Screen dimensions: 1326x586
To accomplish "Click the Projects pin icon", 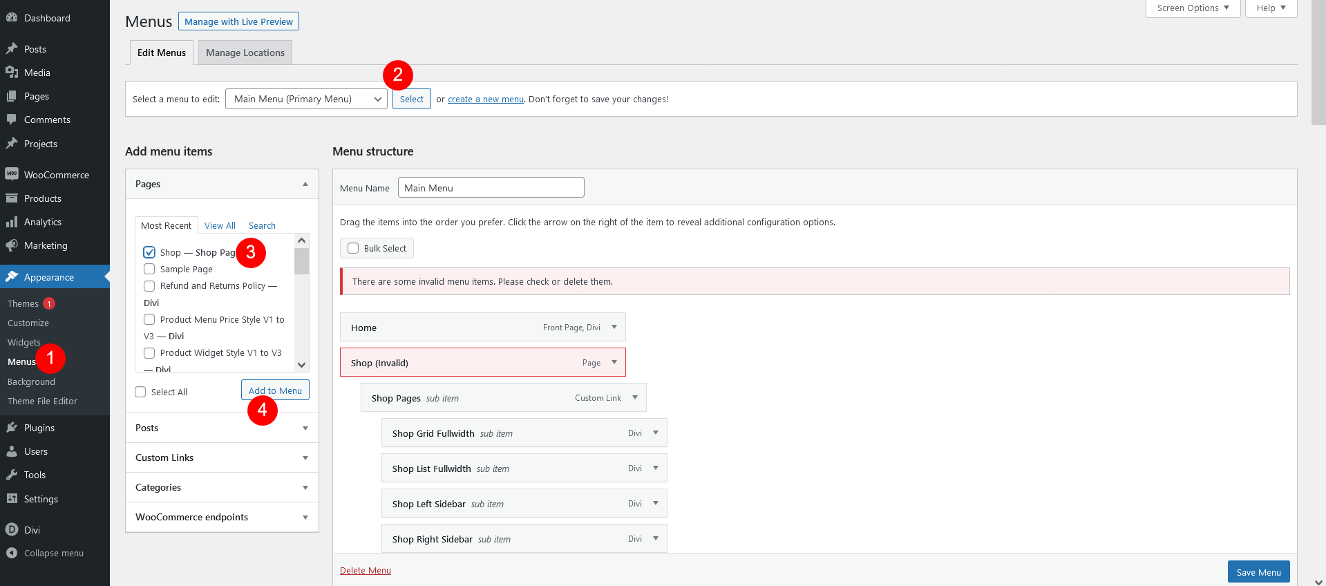I will (x=12, y=144).
